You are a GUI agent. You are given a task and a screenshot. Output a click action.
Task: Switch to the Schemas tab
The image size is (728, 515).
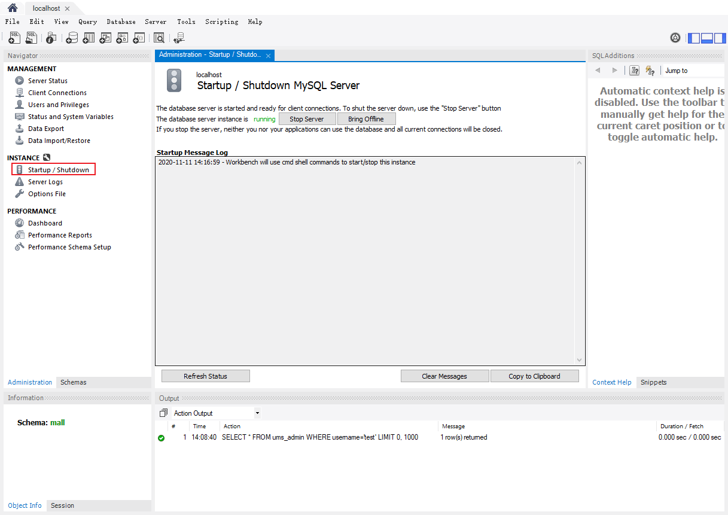click(x=74, y=382)
